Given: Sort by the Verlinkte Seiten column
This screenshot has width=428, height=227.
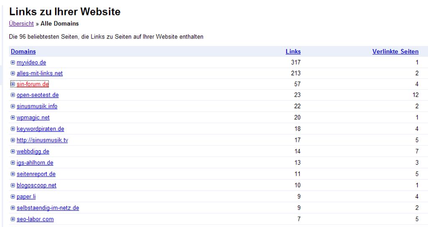Looking at the screenshot, I should 395,51.
